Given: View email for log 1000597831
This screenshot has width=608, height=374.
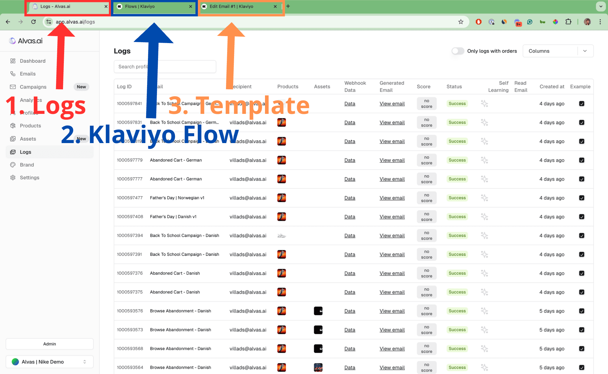Looking at the screenshot, I should (392, 123).
